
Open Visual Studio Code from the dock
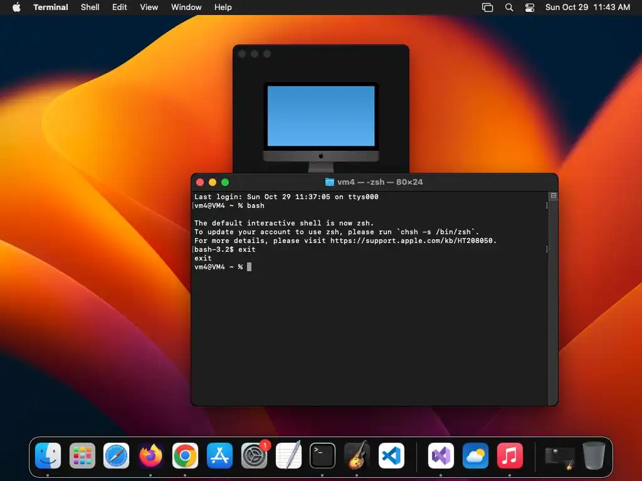click(391, 455)
